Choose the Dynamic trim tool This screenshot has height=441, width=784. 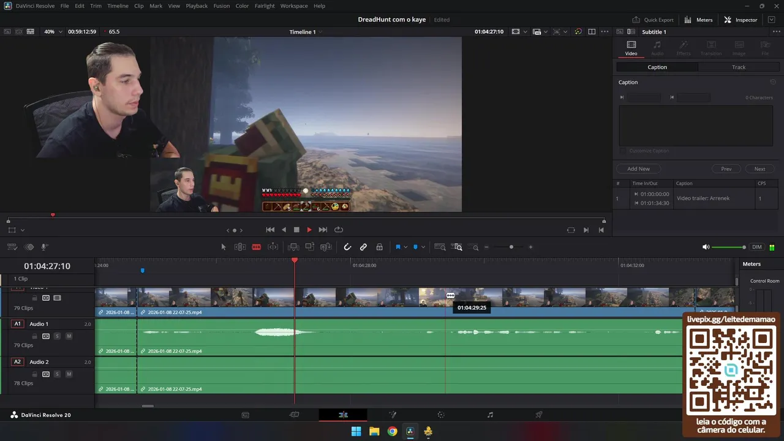(x=273, y=247)
